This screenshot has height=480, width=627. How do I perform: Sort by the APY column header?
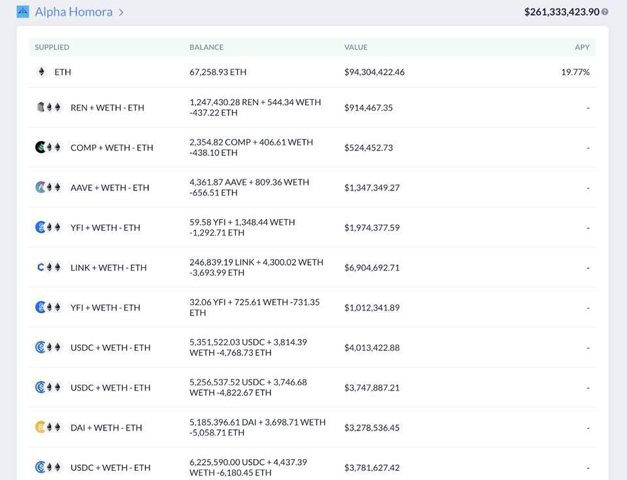tap(582, 47)
